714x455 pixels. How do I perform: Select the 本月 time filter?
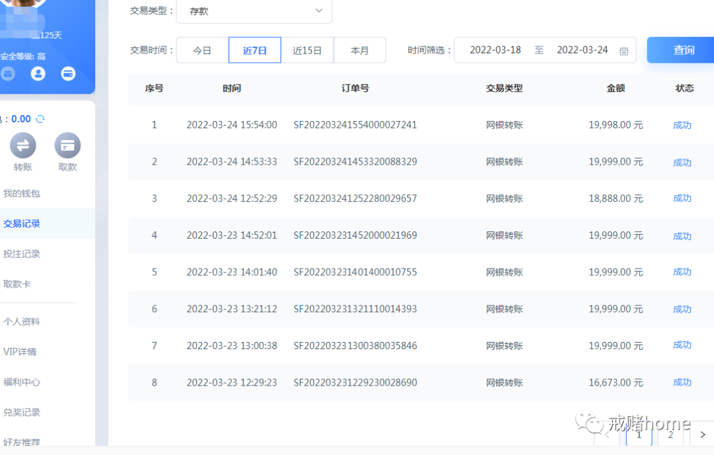click(360, 50)
